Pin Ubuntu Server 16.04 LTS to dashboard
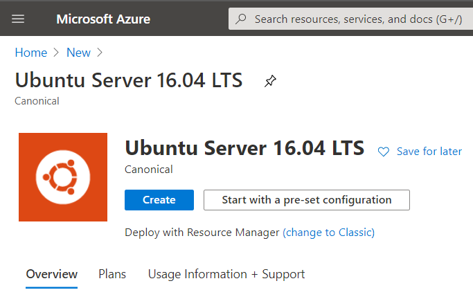The width and height of the screenshot is (473, 299). point(270,82)
